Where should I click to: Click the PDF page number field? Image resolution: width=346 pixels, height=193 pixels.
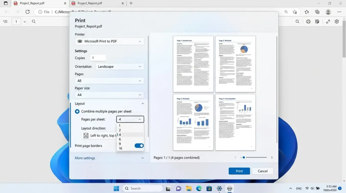(16, 21)
